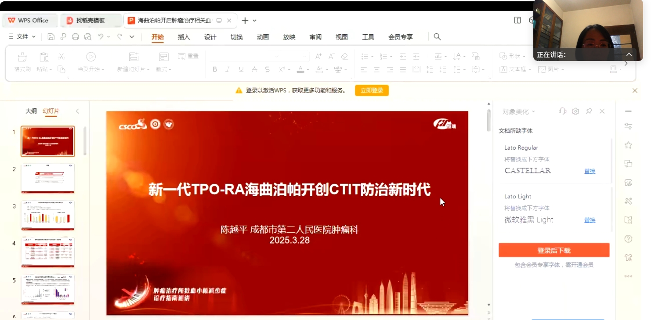Open search with the magnifier icon
The width and height of the screenshot is (655, 320).
point(437,37)
